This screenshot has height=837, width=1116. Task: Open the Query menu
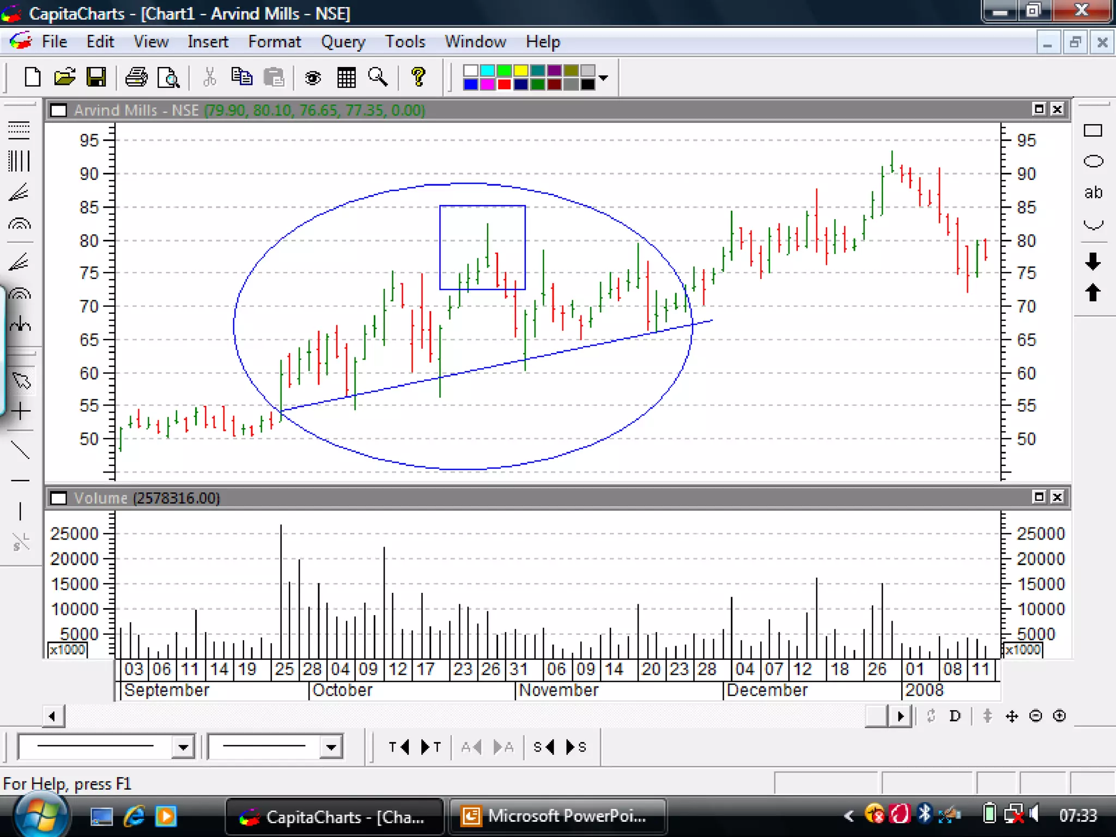[343, 42]
